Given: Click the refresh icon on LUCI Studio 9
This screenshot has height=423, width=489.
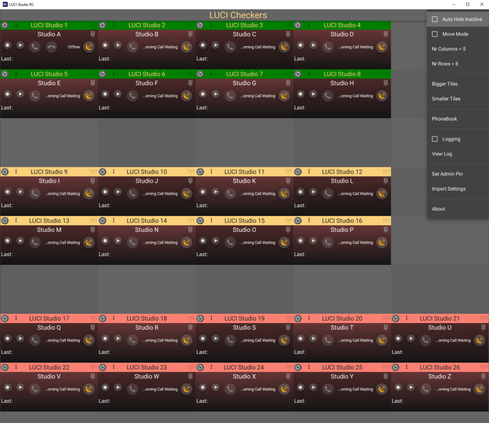Looking at the screenshot, I should pyautogui.click(x=5, y=172).
